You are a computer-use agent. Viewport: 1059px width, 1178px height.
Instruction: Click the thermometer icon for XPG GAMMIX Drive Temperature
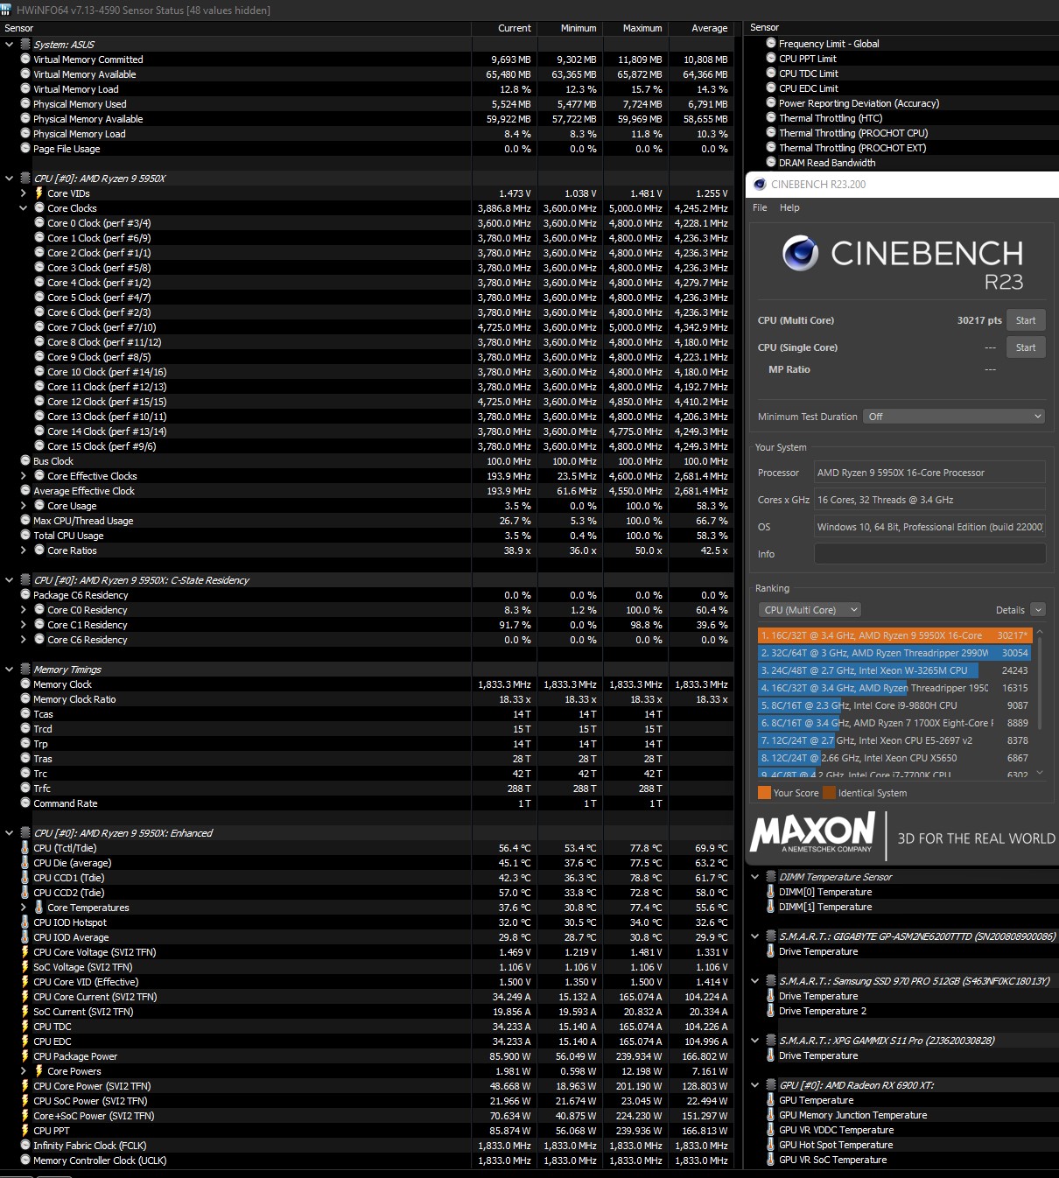click(771, 1055)
